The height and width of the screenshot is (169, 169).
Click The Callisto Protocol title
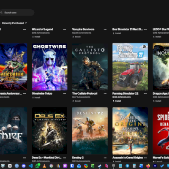[x=84, y=93]
